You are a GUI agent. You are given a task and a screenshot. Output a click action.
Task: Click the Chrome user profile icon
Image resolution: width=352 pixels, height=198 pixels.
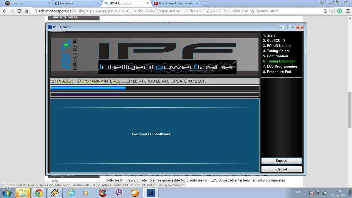click(322, 2)
